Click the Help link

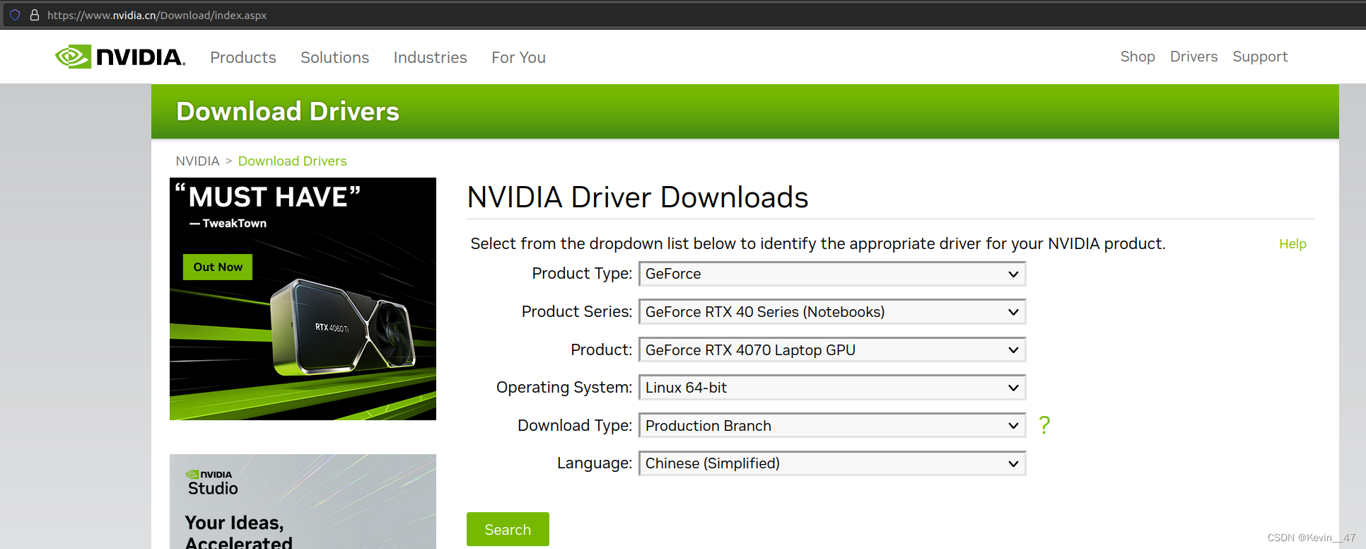(x=1292, y=244)
